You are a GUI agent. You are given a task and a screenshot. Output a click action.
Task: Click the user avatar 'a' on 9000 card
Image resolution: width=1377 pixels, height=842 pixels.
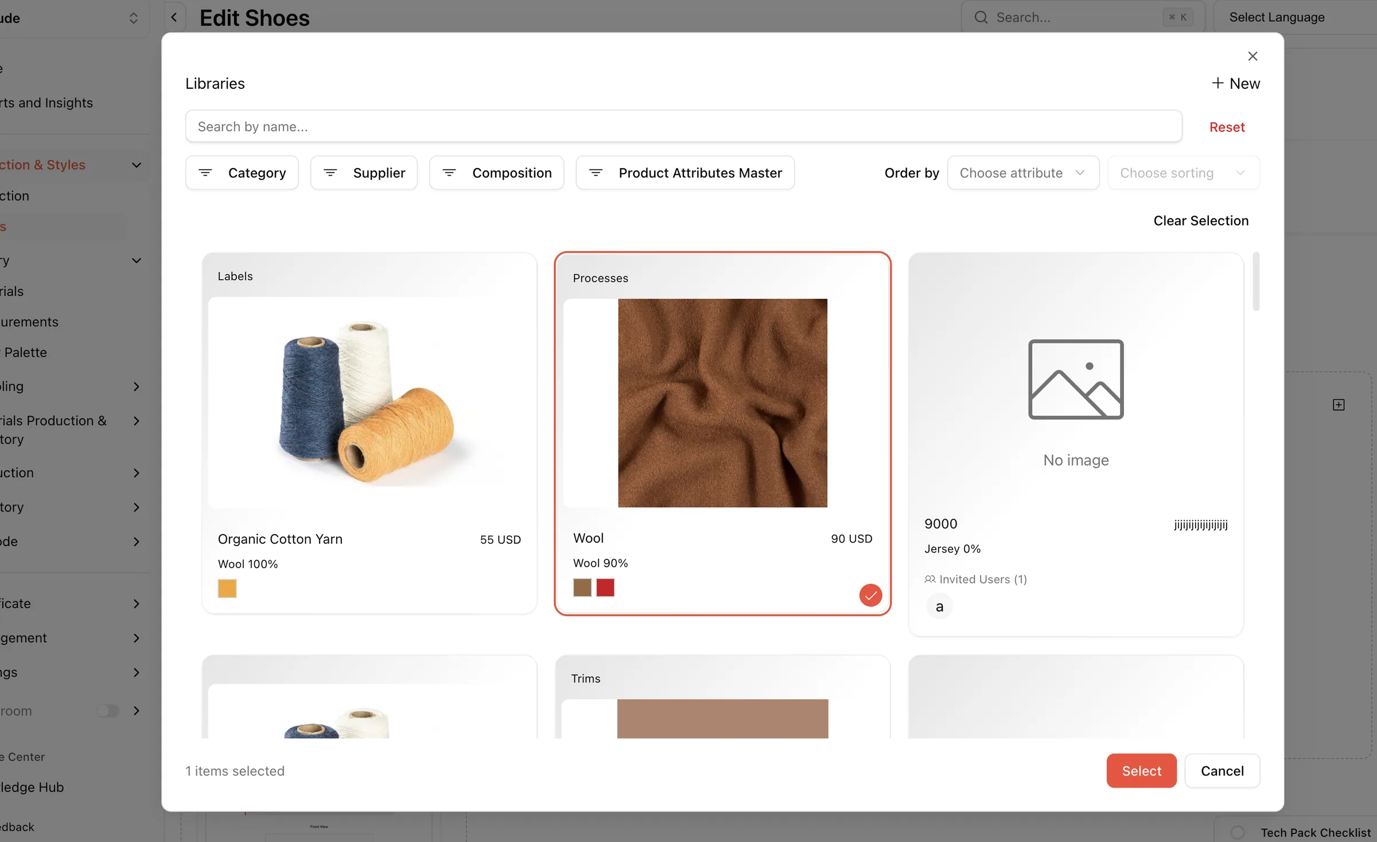[939, 606]
